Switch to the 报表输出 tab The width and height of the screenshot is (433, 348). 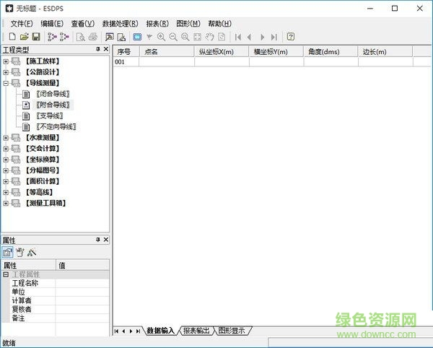point(196,331)
